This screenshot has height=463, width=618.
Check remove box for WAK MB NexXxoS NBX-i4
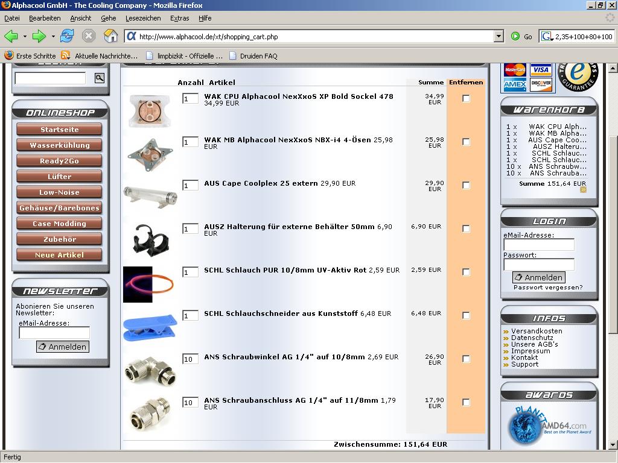(466, 142)
